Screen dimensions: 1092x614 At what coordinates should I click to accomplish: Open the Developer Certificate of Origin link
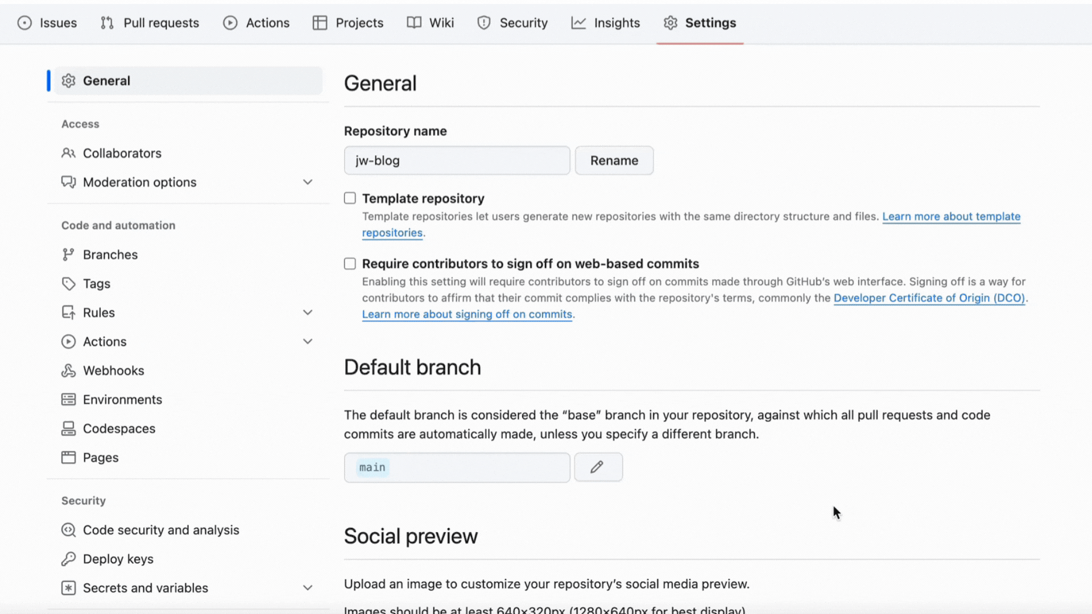pyautogui.click(x=929, y=298)
